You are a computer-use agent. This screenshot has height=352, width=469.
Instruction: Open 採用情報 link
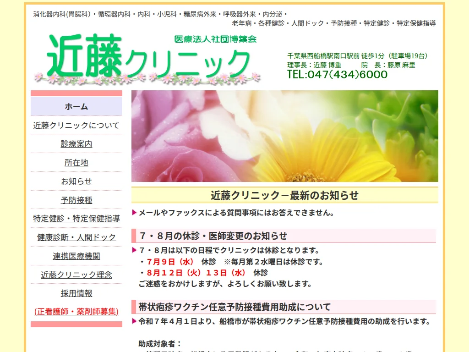coord(76,293)
